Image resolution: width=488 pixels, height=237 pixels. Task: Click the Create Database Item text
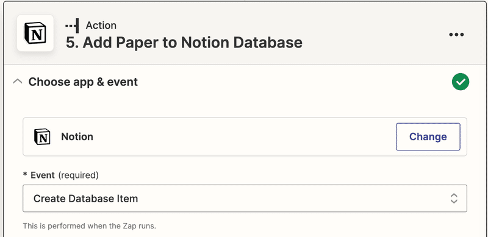click(85, 199)
